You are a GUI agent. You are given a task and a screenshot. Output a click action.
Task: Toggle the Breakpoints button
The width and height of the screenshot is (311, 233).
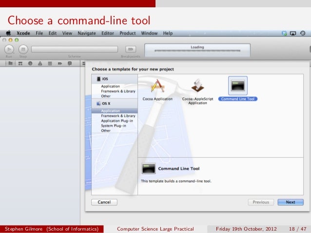(131, 49)
